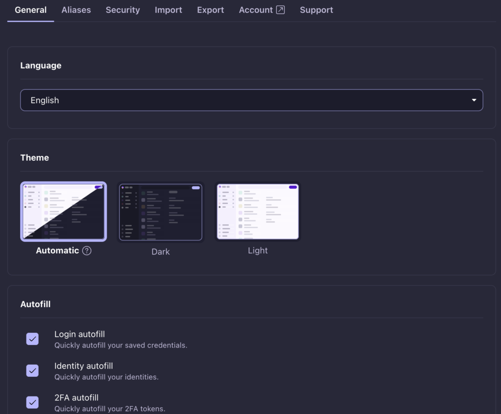Click the help icon next to Automatic
The image size is (501, 414).
[87, 251]
